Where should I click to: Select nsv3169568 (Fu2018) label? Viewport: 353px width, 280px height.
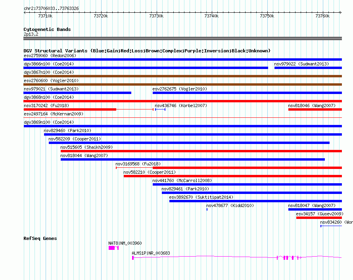(x=138, y=164)
